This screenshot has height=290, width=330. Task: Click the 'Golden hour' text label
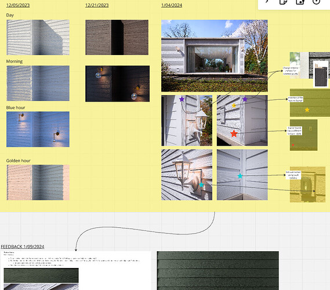point(19,161)
